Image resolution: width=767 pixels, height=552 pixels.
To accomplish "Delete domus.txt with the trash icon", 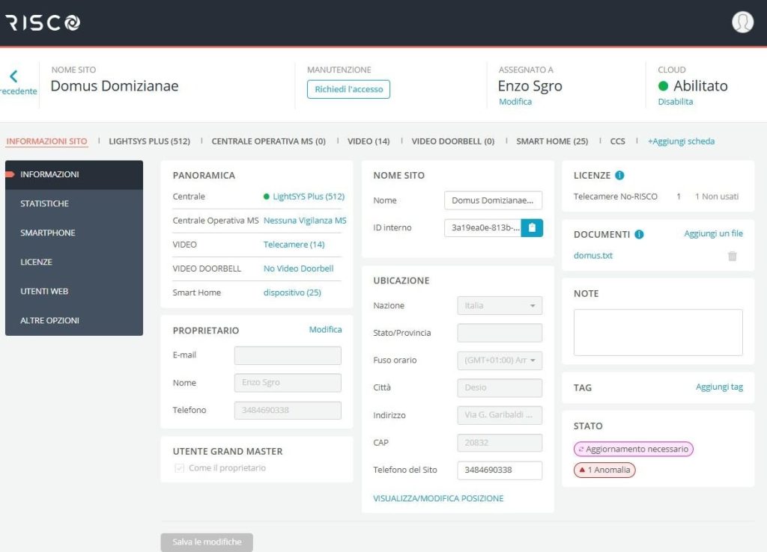I will [x=732, y=256].
